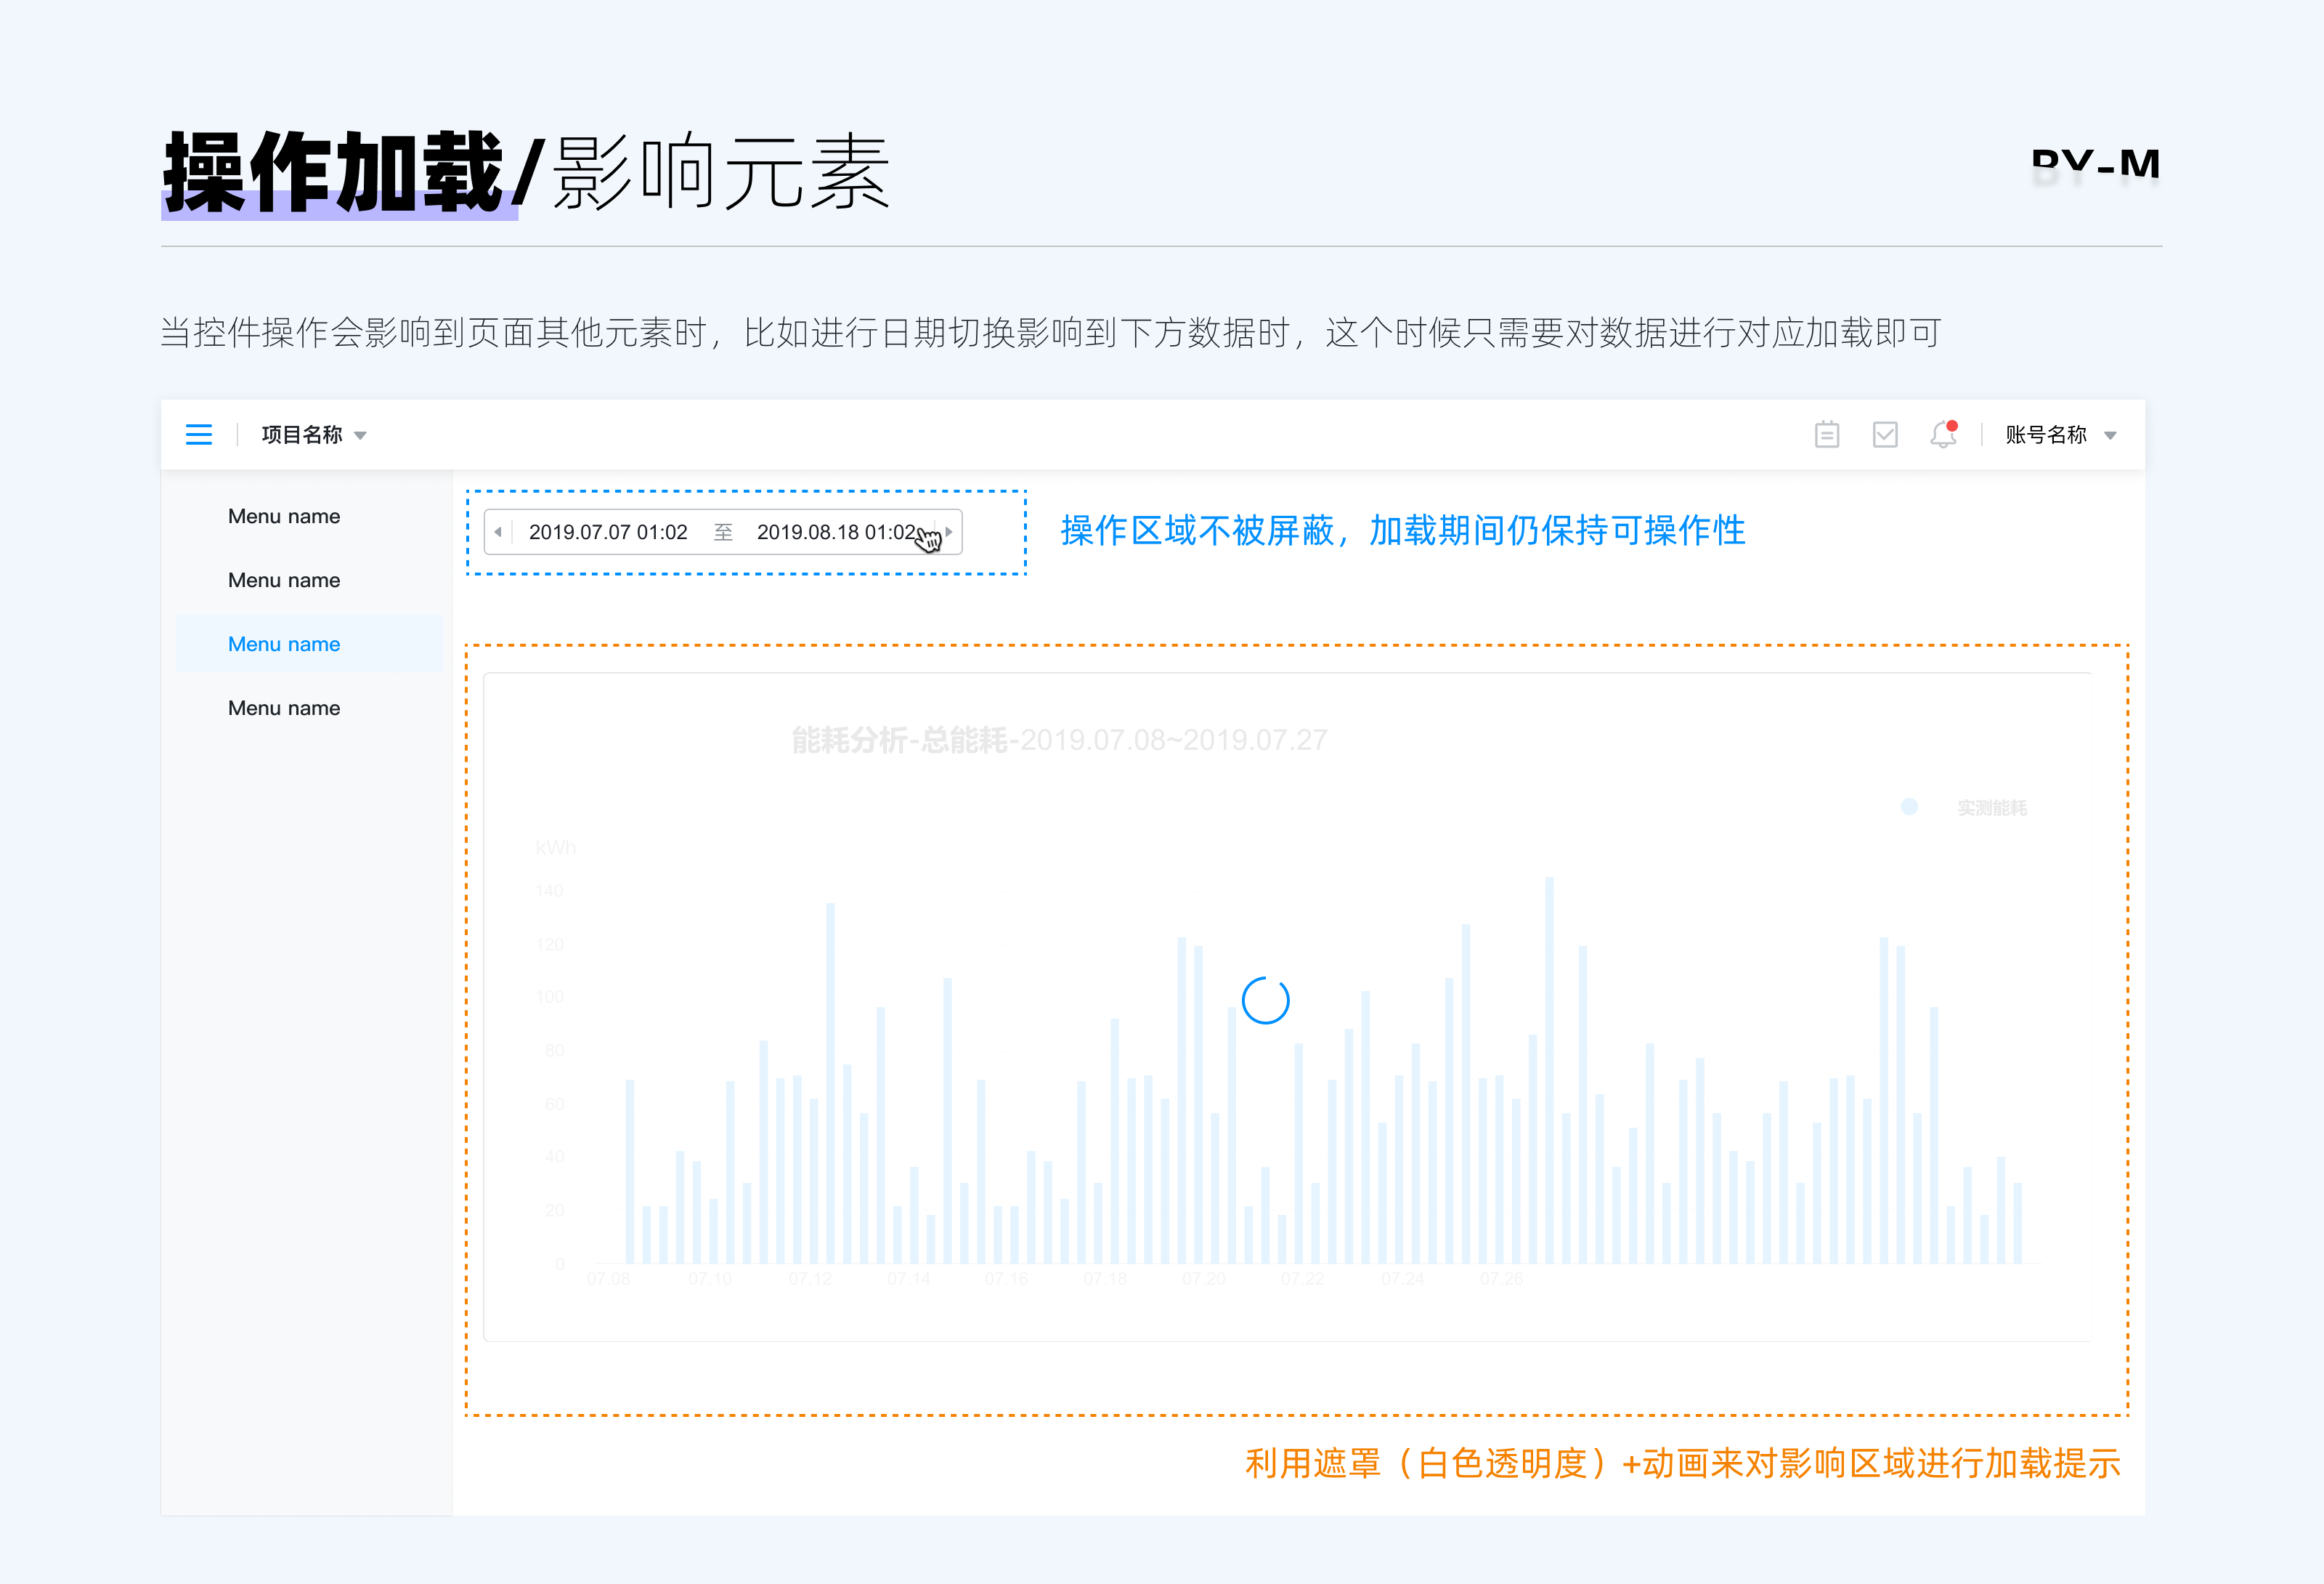This screenshot has height=1584, width=2324.
Task: Click the loading spinner in chart
Action: click(x=1265, y=1000)
